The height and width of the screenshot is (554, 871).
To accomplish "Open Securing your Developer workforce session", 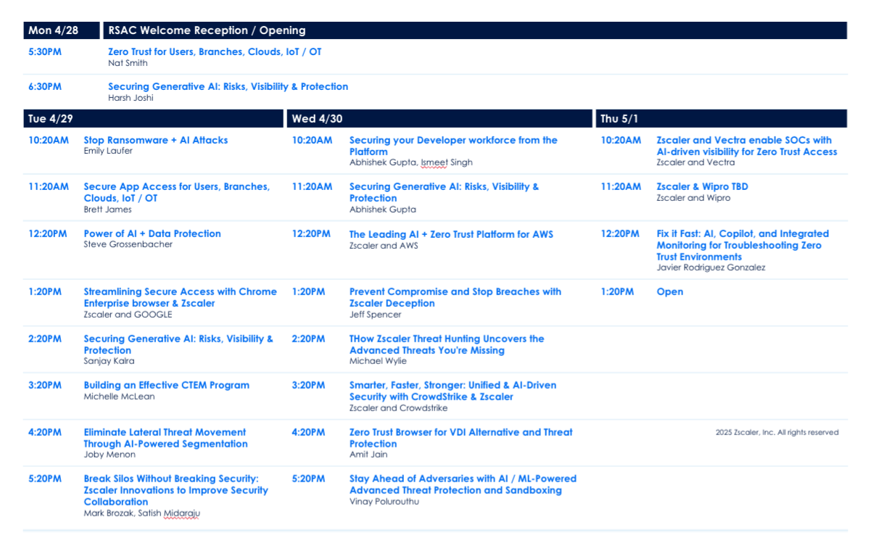I will click(x=453, y=146).
